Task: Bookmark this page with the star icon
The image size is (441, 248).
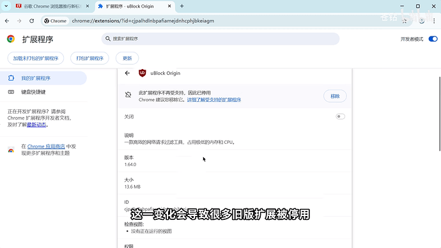Action: [405, 21]
